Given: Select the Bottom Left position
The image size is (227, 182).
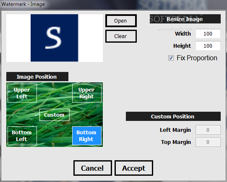Looking at the screenshot, I should pyautogui.click(x=22, y=136).
